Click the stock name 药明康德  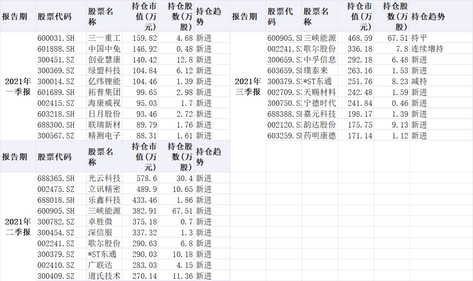tap(320, 136)
